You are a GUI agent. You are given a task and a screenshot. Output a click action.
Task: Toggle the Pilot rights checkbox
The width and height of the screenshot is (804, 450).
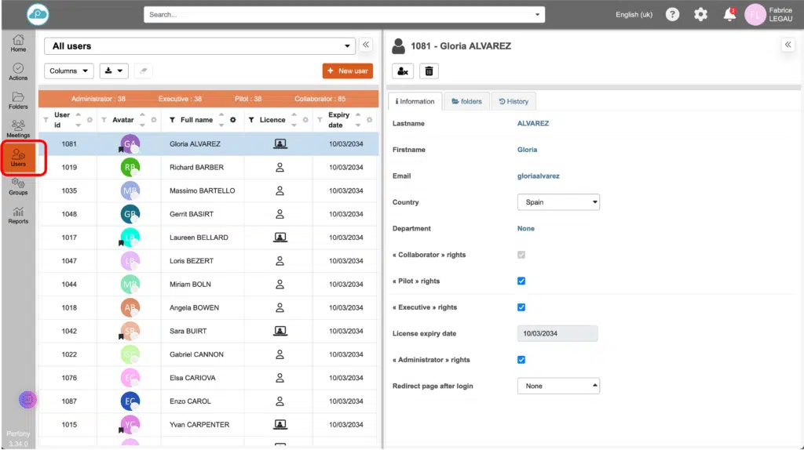point(521,281)
